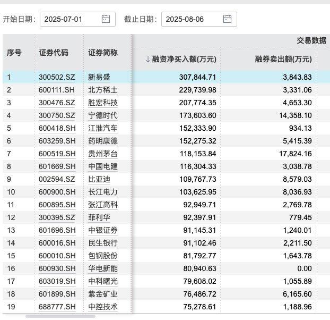Open stock code 300750.SZ
Screen dimensions: 330x320
(57, 115)
